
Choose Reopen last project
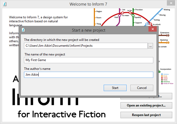[146, 115]
